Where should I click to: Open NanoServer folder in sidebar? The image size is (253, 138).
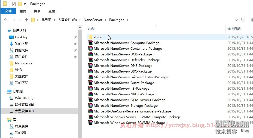(x=24, y=63)
